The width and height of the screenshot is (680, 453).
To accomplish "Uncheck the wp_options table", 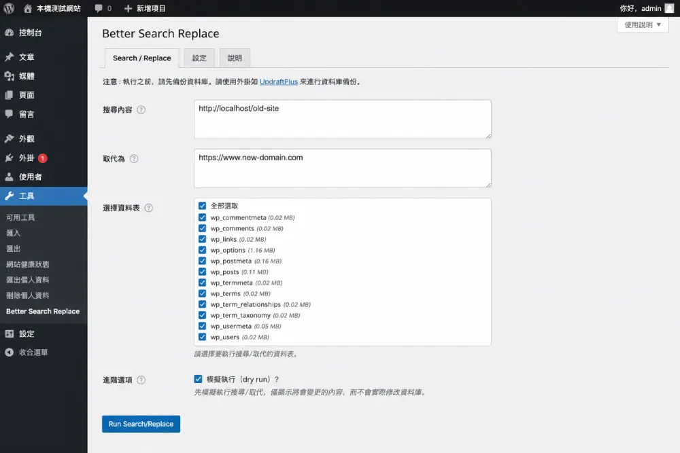I will click(x=202, y=250).
